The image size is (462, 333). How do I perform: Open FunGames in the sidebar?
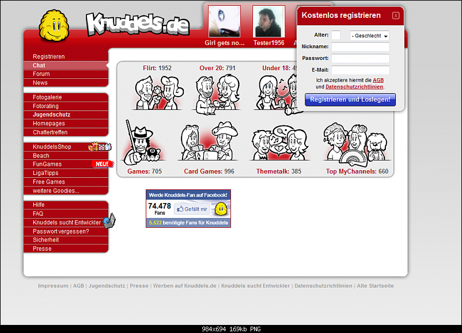coord(66,164)
